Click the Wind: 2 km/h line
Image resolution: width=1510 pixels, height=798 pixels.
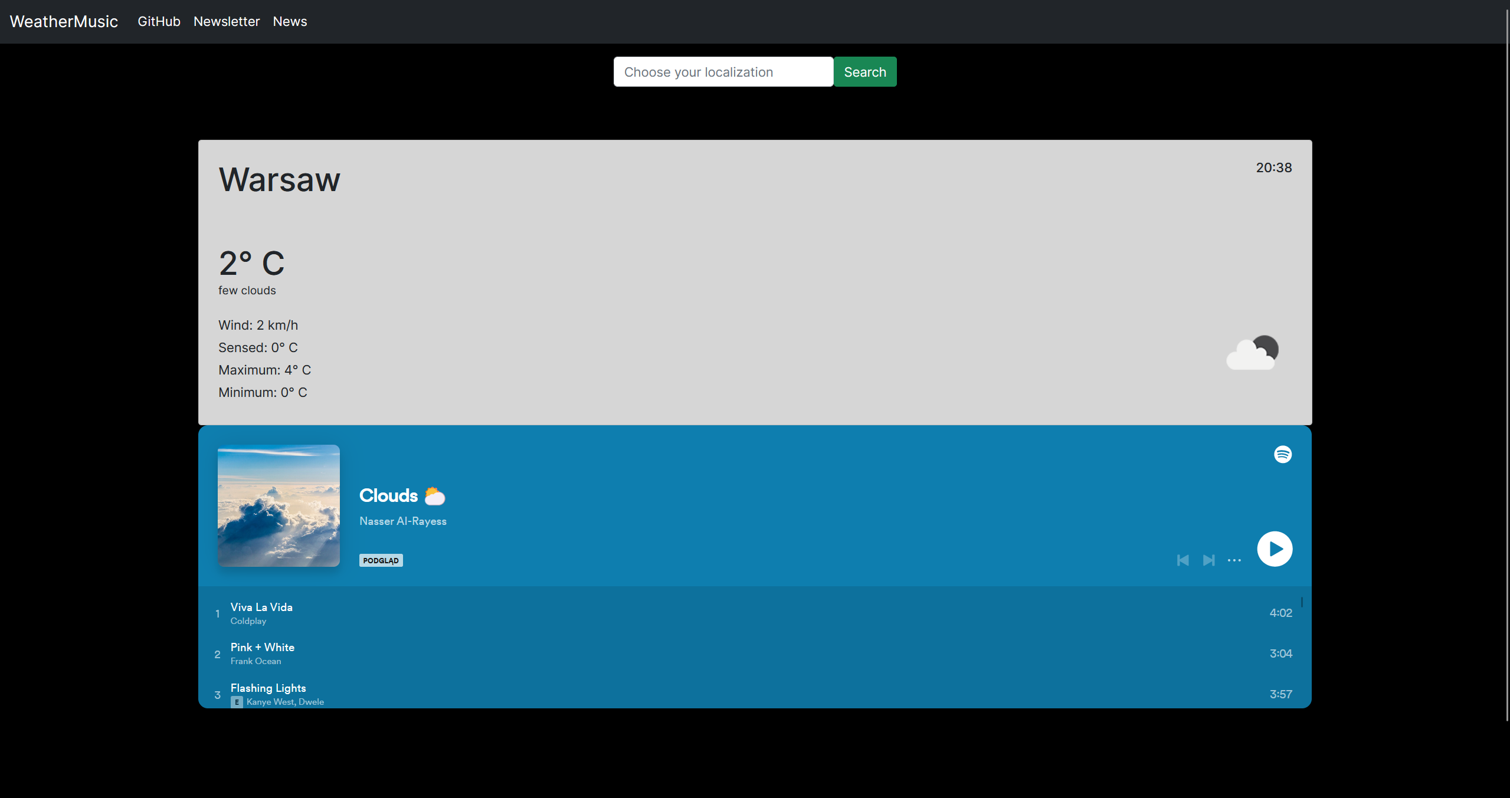pos(258,325)
